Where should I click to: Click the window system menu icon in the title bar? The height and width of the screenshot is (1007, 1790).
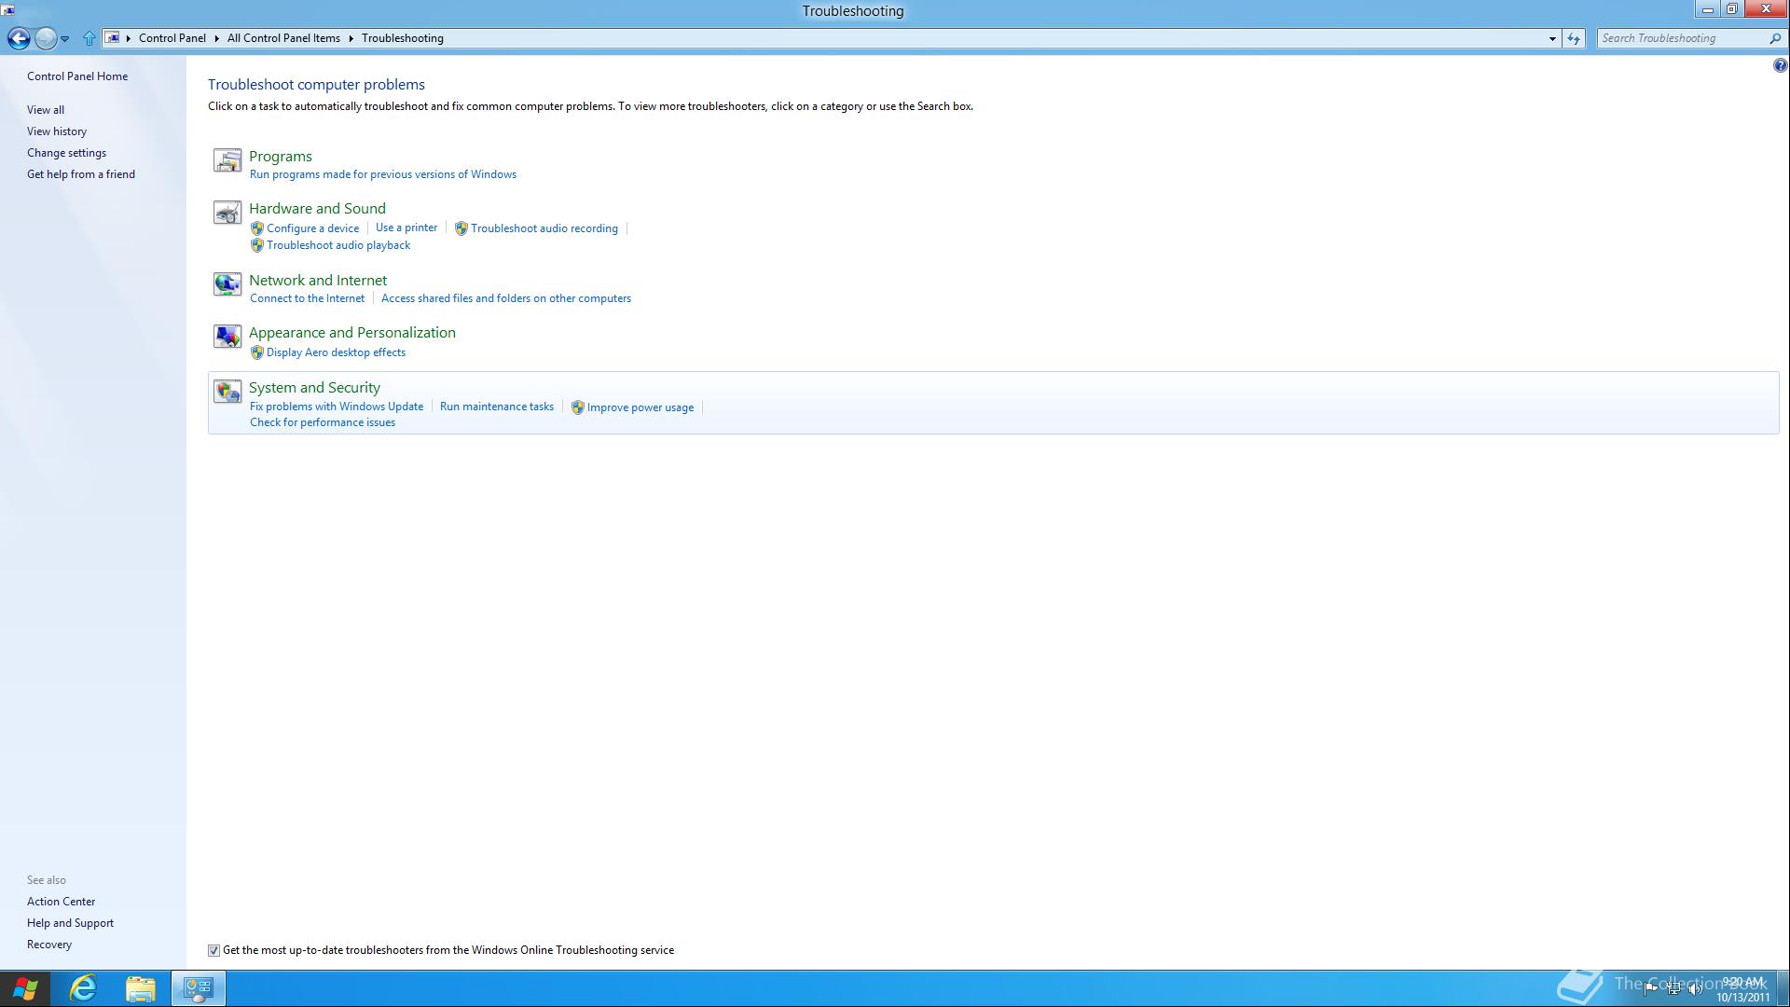(x=8, y=10)
